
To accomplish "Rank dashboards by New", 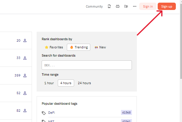I will (100, 47).
